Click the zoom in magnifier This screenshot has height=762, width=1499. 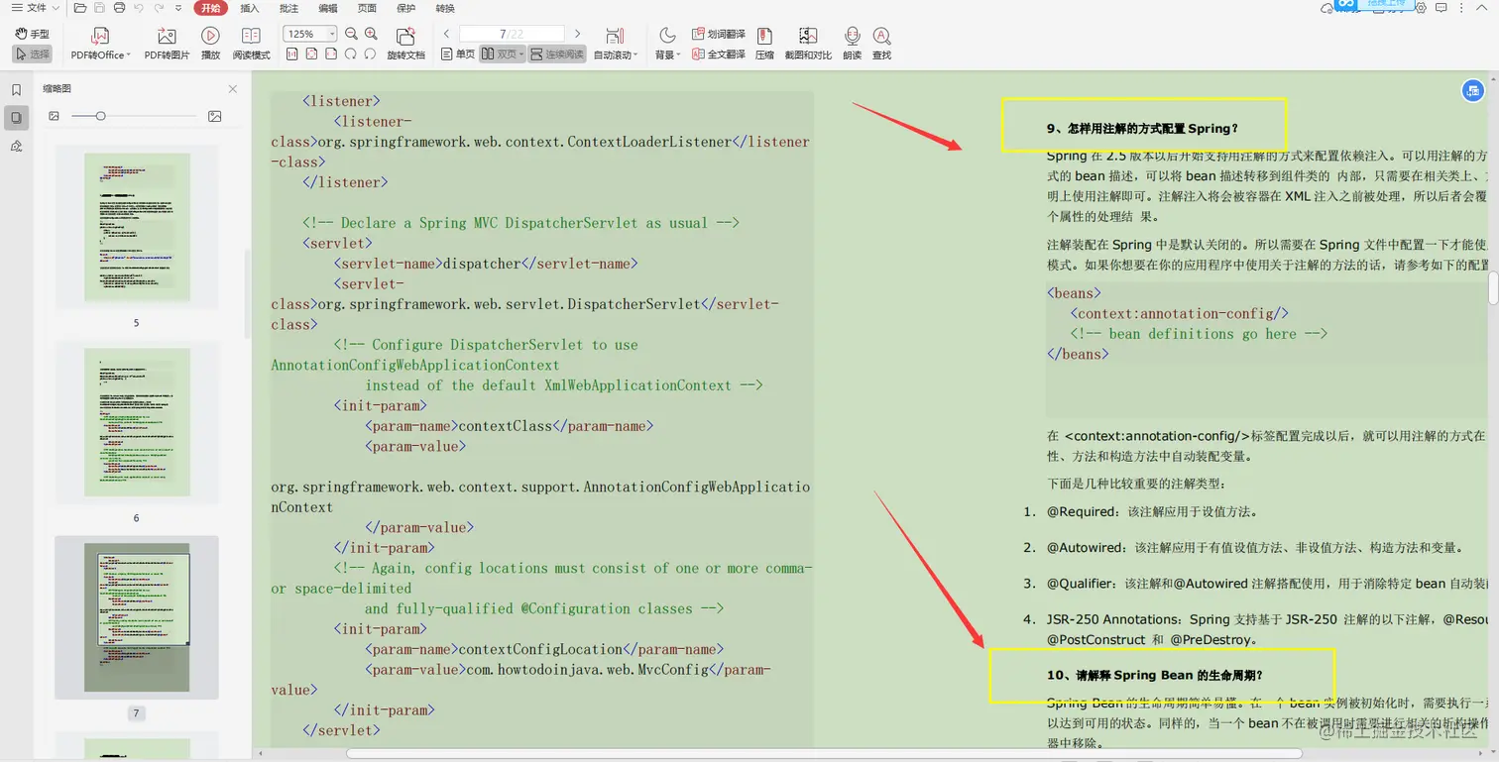(x=371, y=34)
